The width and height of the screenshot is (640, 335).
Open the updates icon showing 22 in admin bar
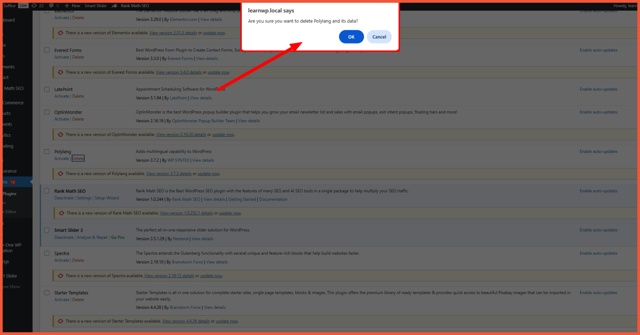pos(38,6)
